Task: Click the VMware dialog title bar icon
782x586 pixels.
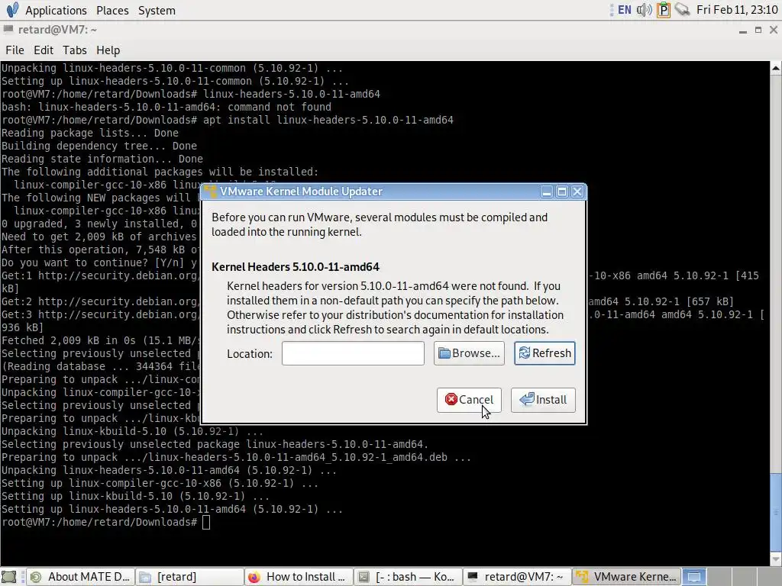Action: [x=211, y=192]
